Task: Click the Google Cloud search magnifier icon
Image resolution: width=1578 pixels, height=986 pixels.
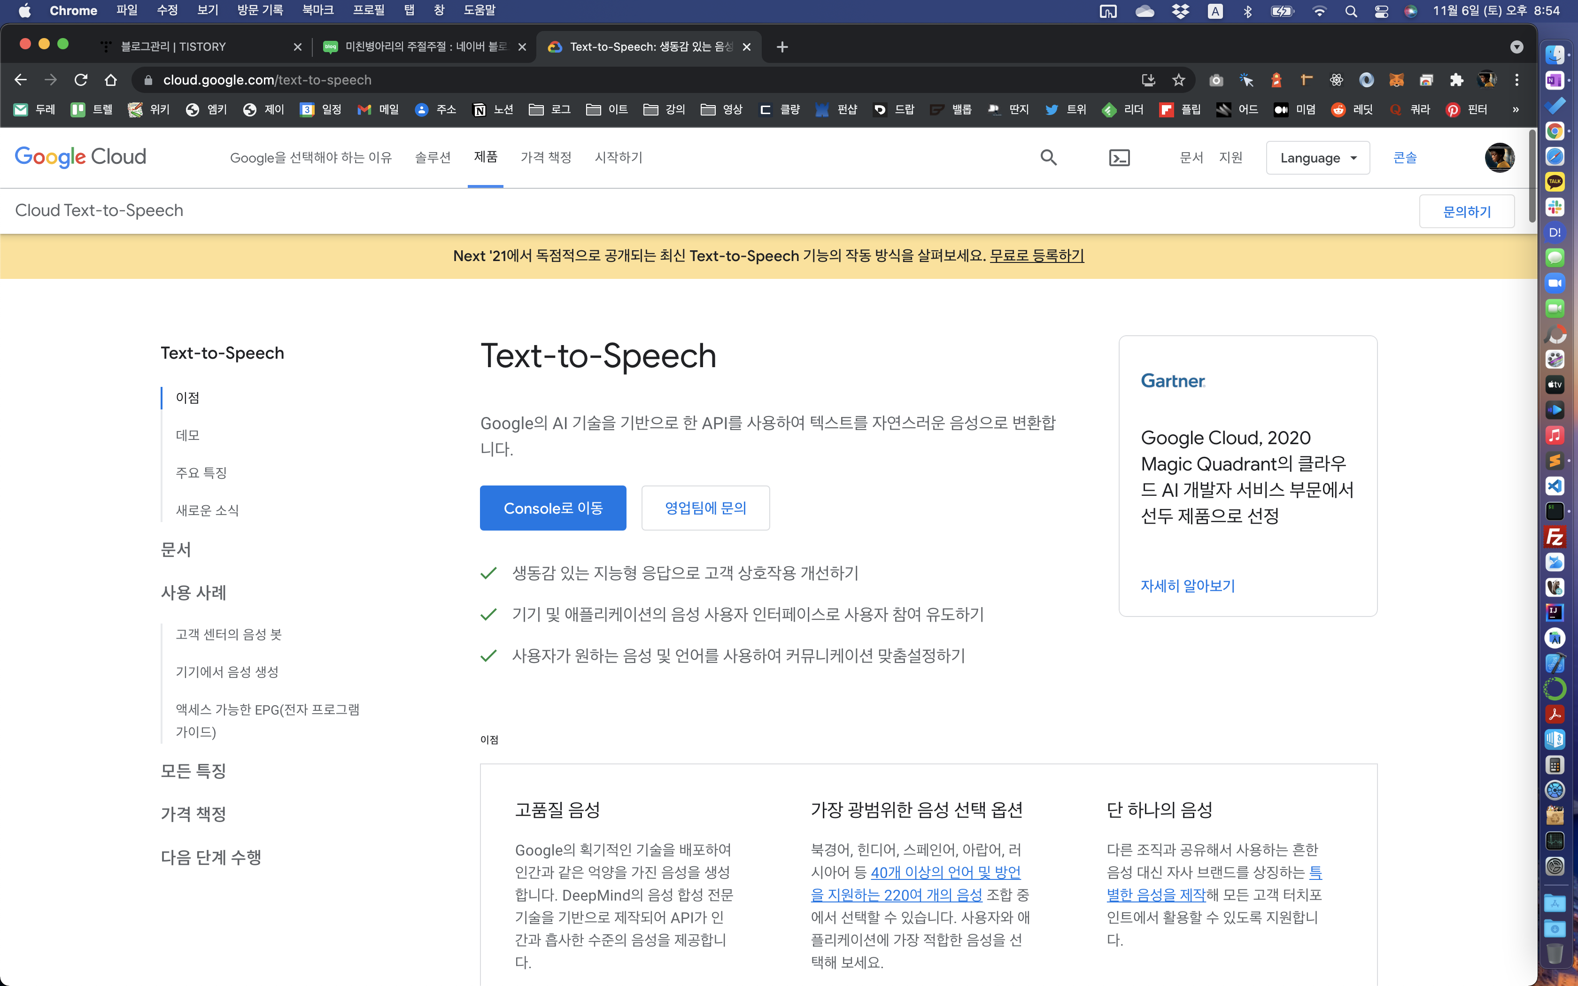Action: pyautogui.click(x=1048, y=157)
